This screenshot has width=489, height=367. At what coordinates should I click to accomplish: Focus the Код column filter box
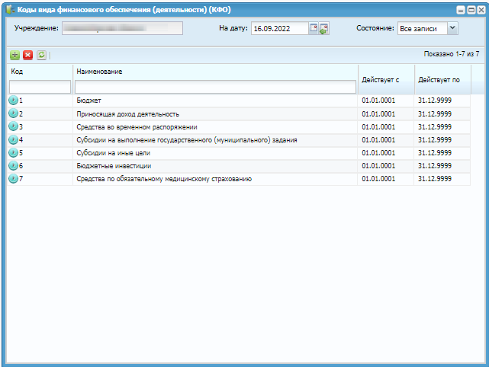pyautogui.click(x=40, y=87)
